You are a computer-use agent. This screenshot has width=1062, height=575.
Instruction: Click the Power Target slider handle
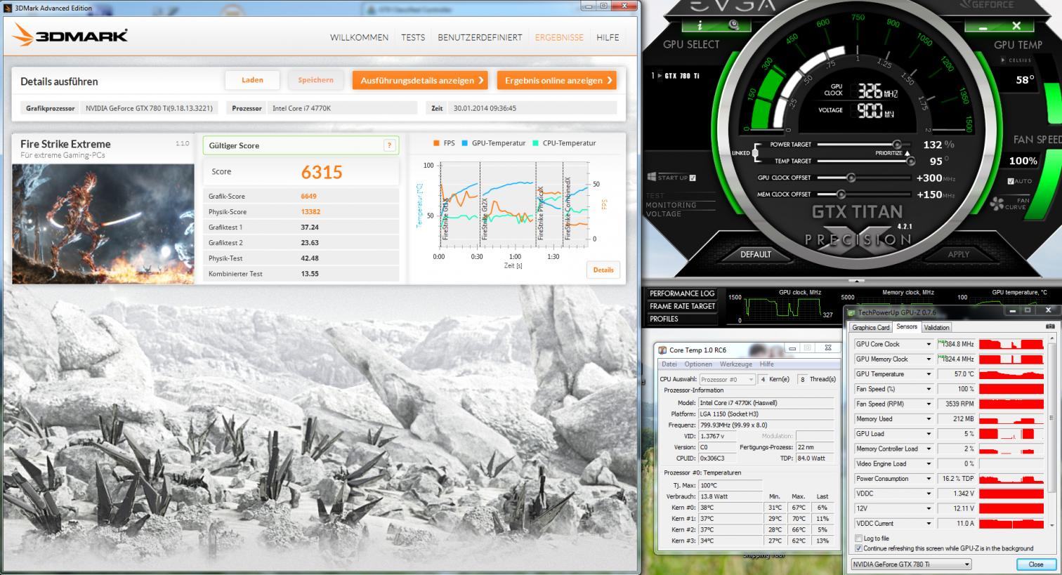pos(896,145)
